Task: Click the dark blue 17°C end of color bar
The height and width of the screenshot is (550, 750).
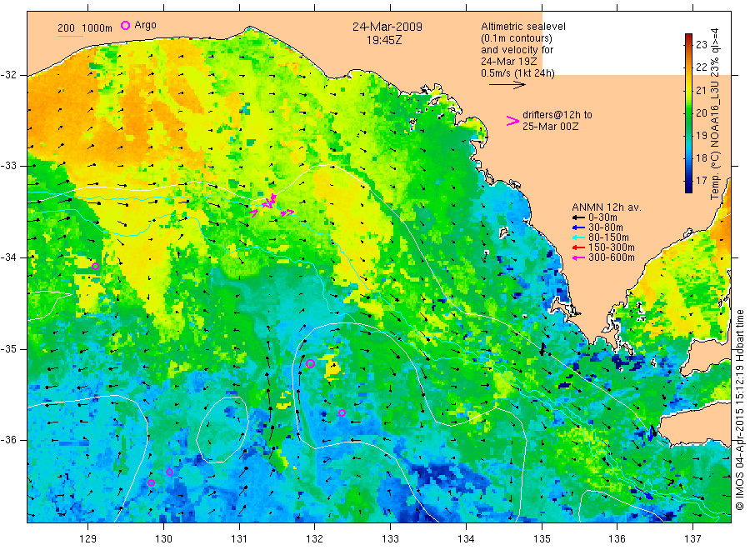Action: tap(688, 187)
